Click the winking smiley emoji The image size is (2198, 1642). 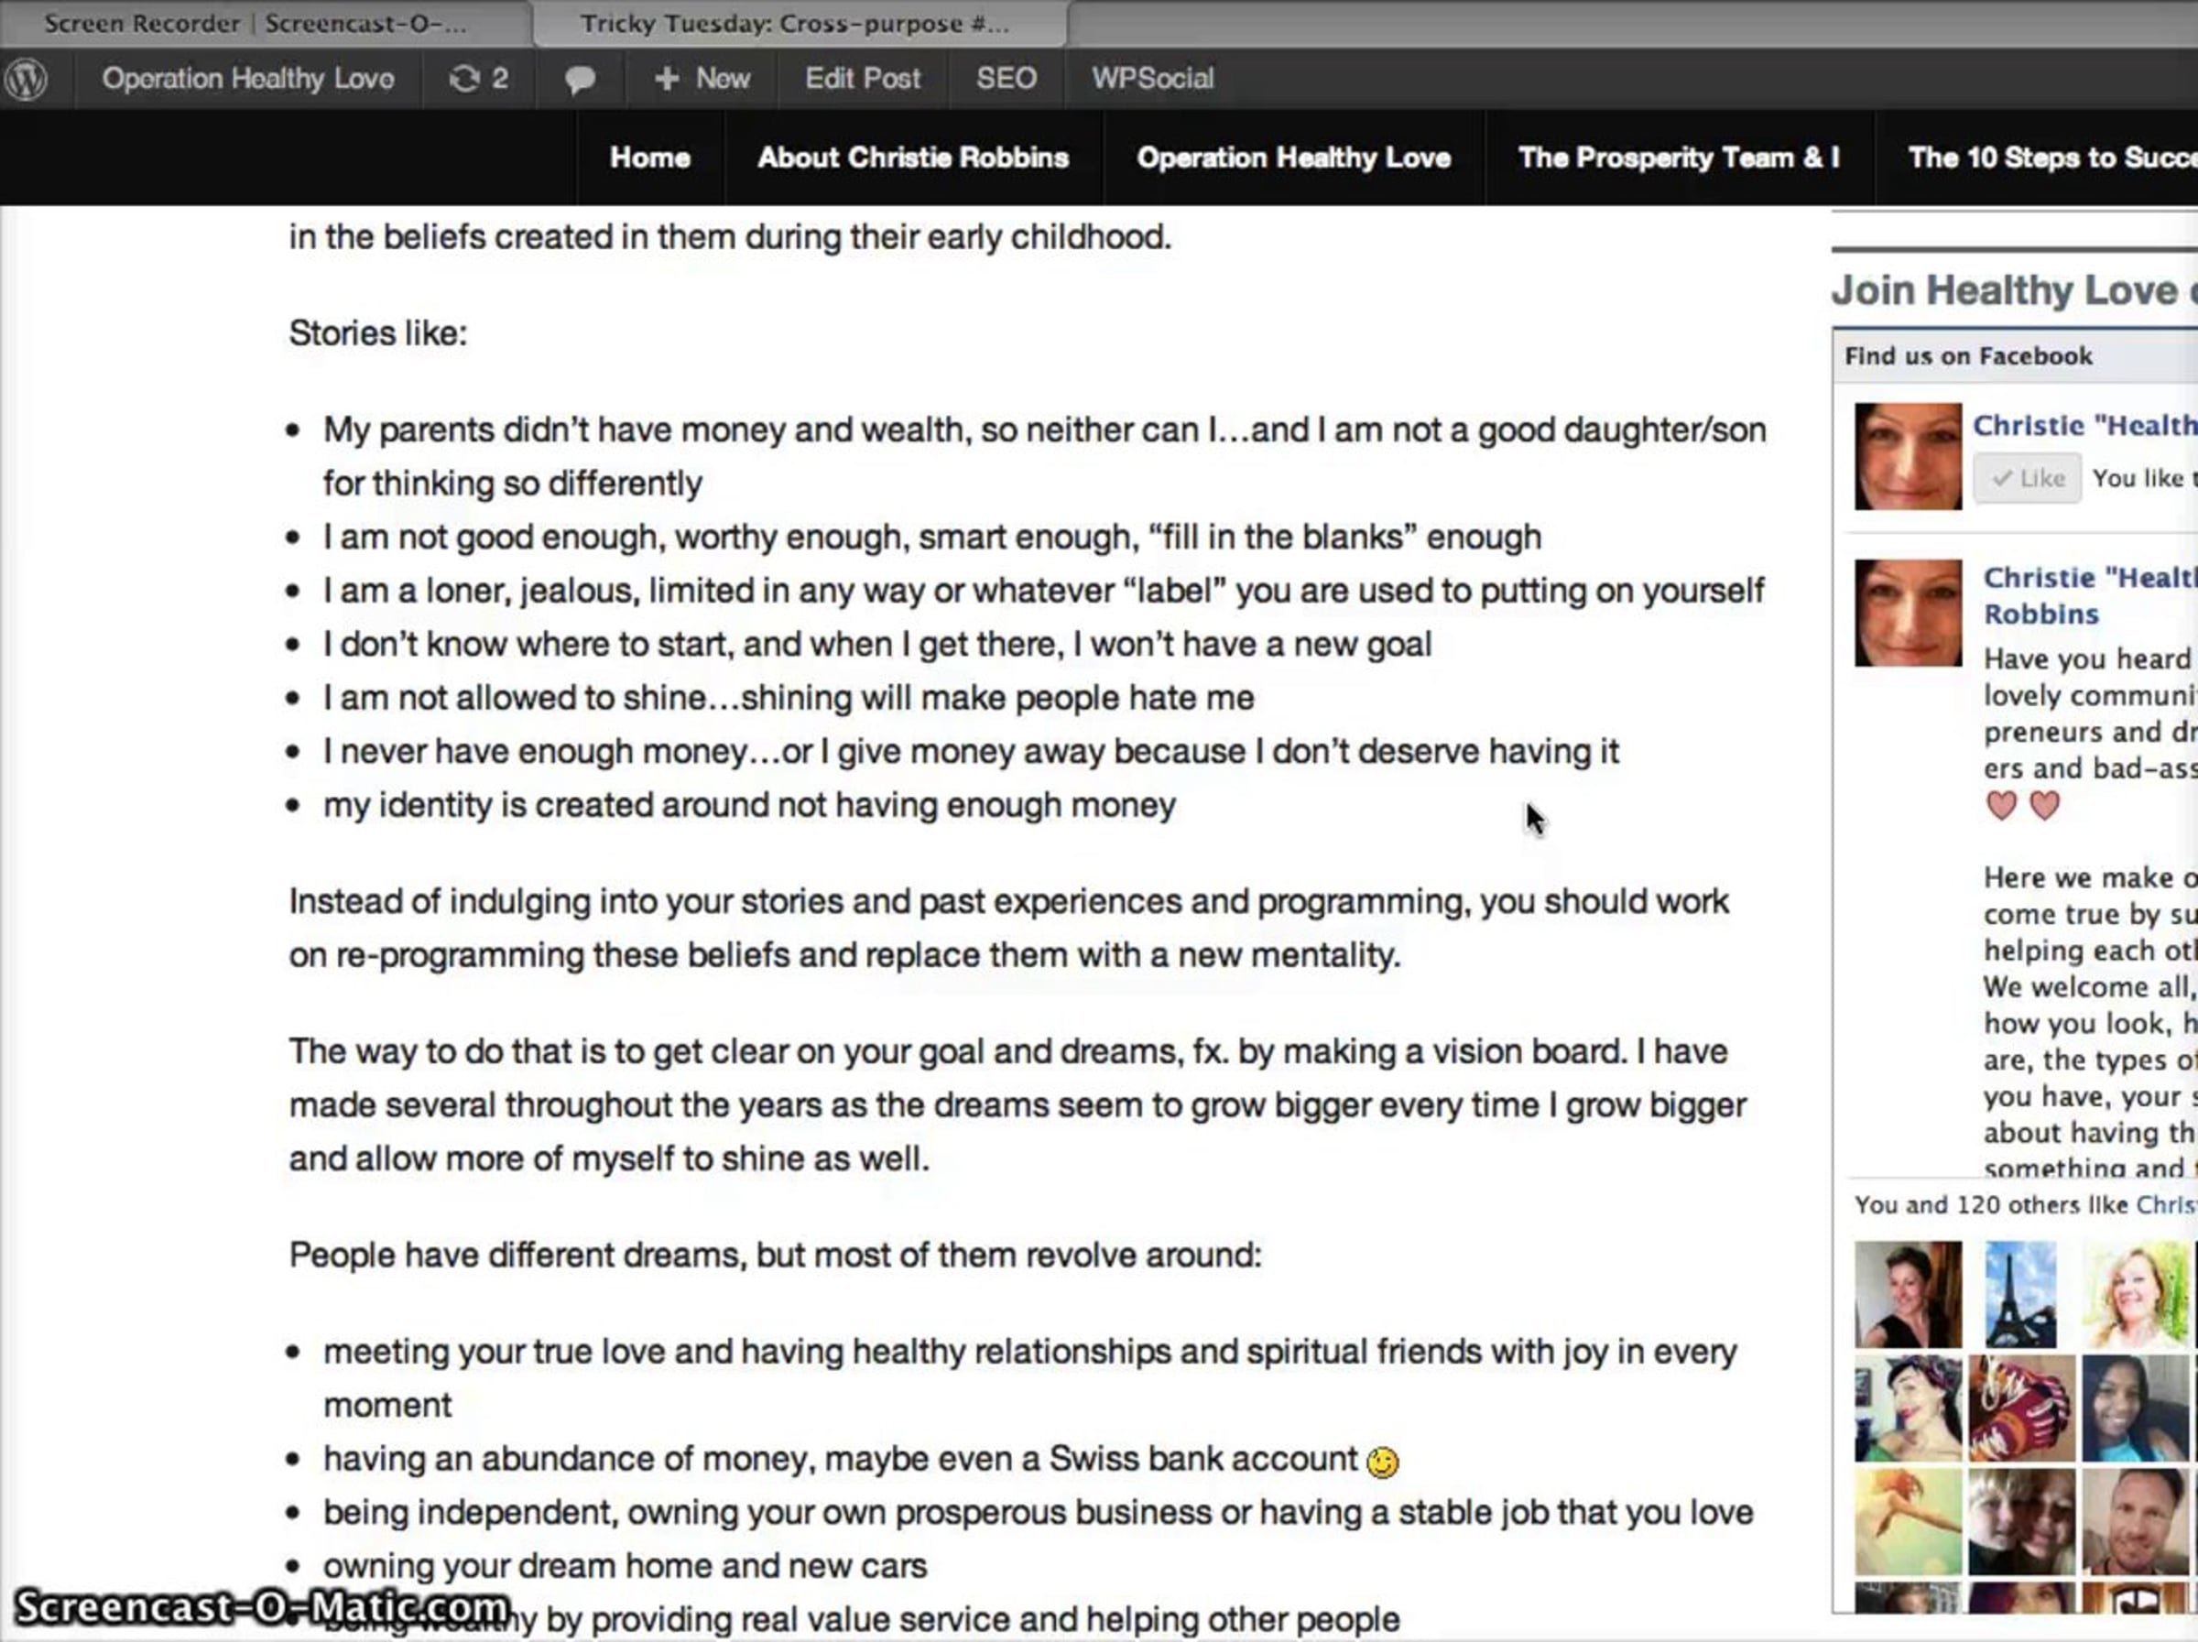pyautogui.click(x=1381, y=1463)
